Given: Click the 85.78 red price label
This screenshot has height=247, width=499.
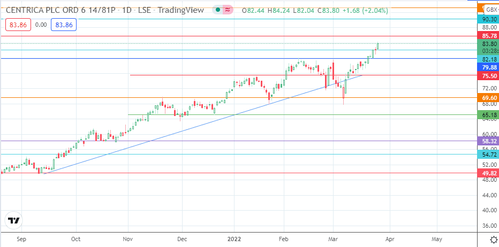Looking at the screenshot, I should 488,36.
